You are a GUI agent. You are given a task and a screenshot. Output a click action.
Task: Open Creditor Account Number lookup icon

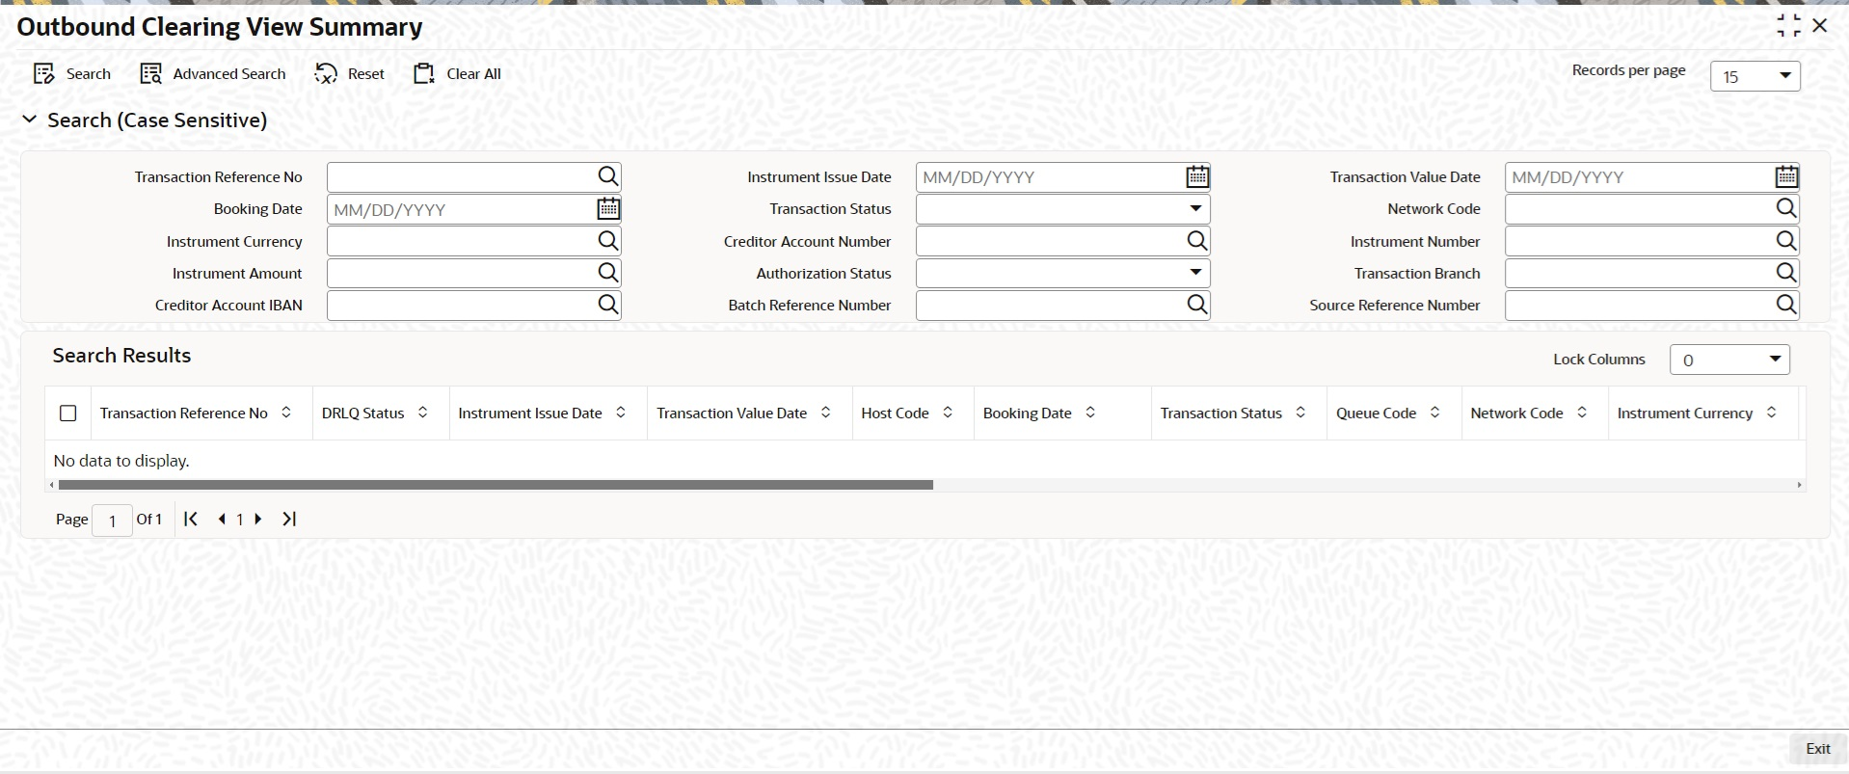click(x=1196, y=241)
